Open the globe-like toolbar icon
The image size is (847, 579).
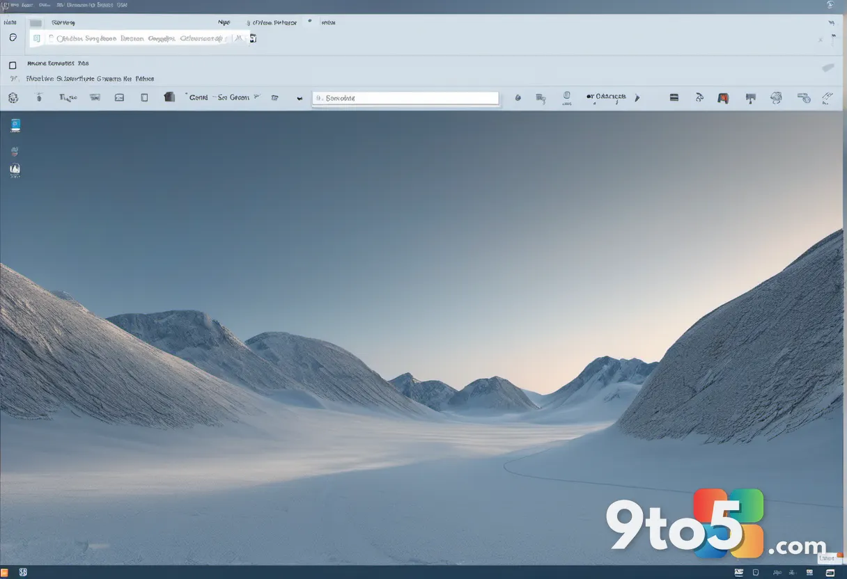coord(776,98)
